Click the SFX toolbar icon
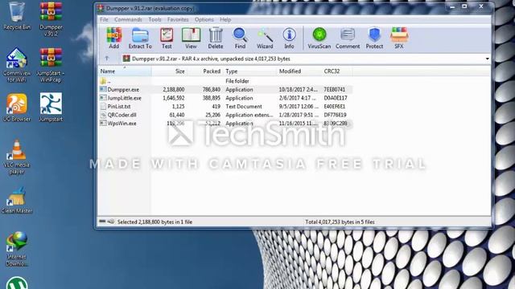Screen dimensions: 515x289 pyautogui.click(x=399, y=38)
